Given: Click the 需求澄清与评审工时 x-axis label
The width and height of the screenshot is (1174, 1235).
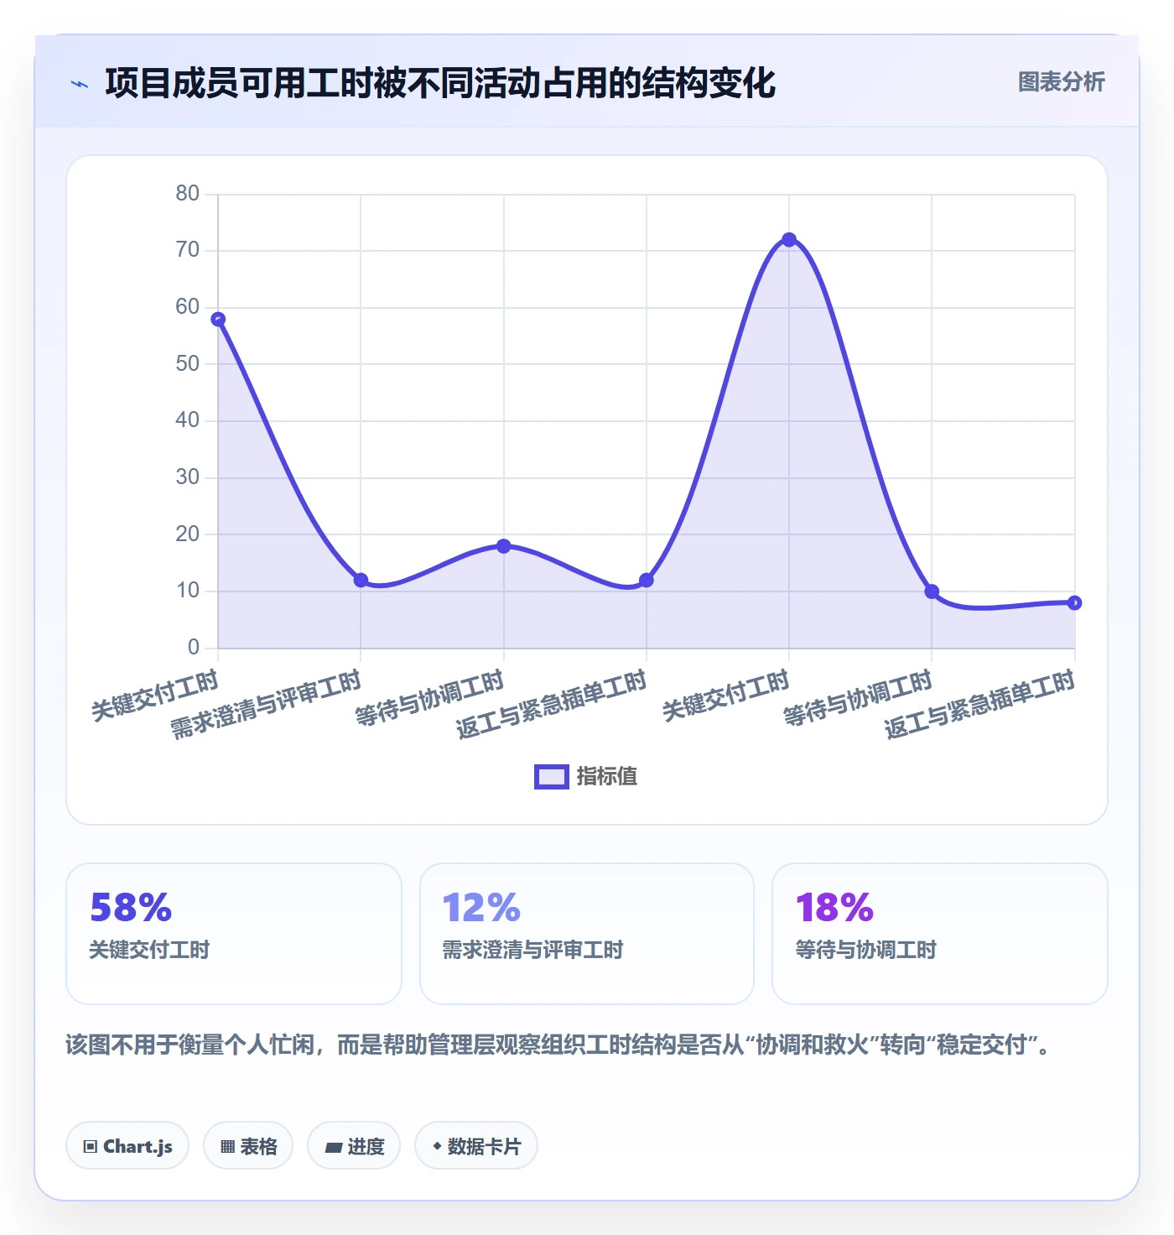Looking at the screenshot, I should tap(266, 705).
